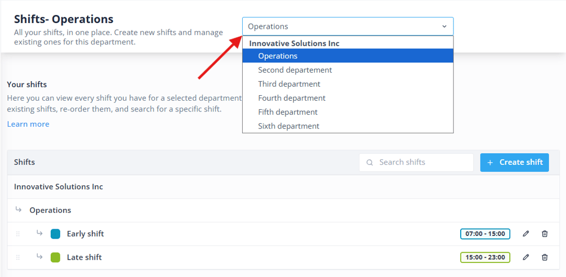Focus the Search shifts field
Viewport: 566px width, 277px height.
(x=416, y=162)
